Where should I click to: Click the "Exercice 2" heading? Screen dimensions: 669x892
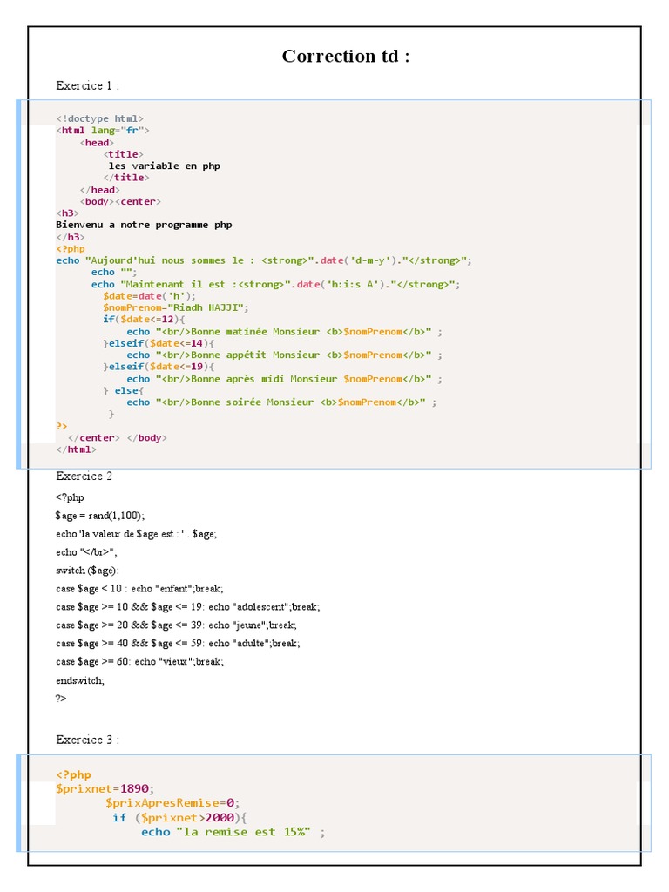(x=84, y=476)
